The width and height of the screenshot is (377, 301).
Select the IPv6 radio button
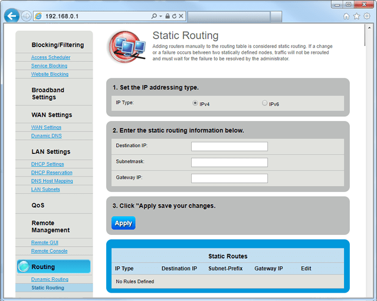[x=264, y=103]
